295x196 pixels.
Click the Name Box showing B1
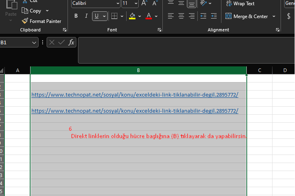pyautogui.click(x=15, y=43)
